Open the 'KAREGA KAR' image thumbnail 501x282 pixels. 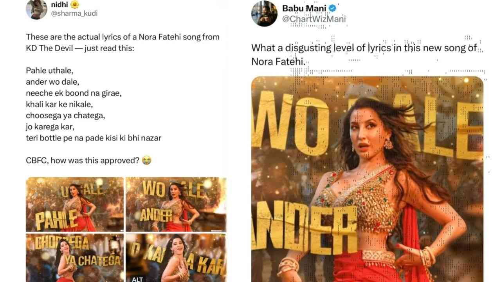176,258
